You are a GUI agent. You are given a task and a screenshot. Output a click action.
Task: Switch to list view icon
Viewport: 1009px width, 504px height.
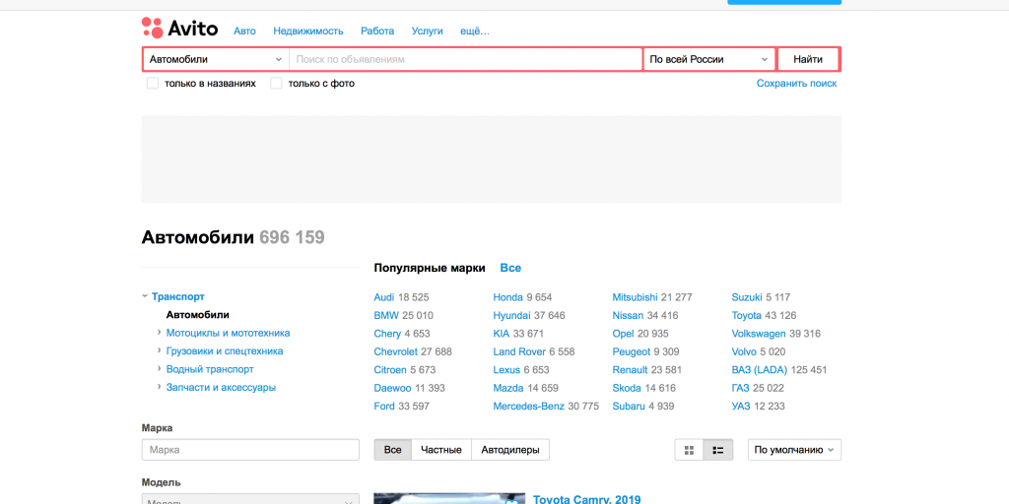click(718, 450)
